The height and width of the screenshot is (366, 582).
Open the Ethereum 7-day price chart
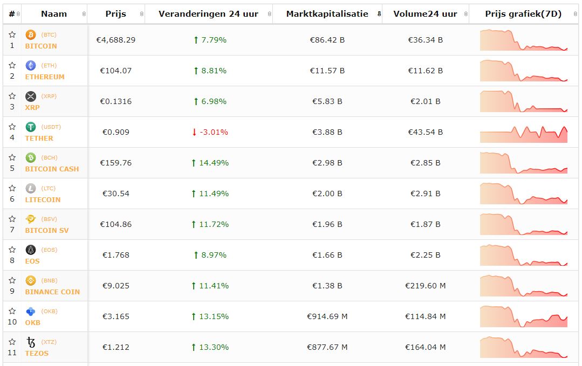tap(523, 71)
